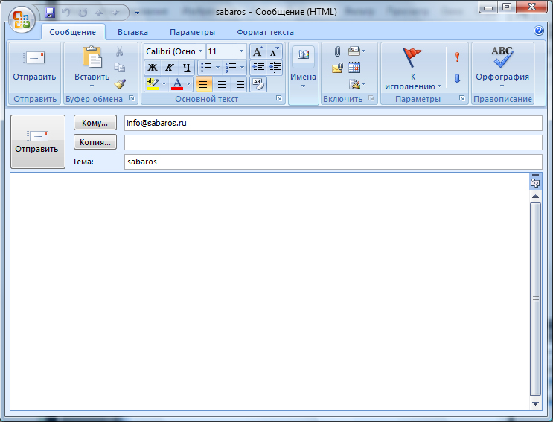The width and height of the screenshot is (553, 422).
Task: Click the Increase Indent icon
Action: point(275,67)
